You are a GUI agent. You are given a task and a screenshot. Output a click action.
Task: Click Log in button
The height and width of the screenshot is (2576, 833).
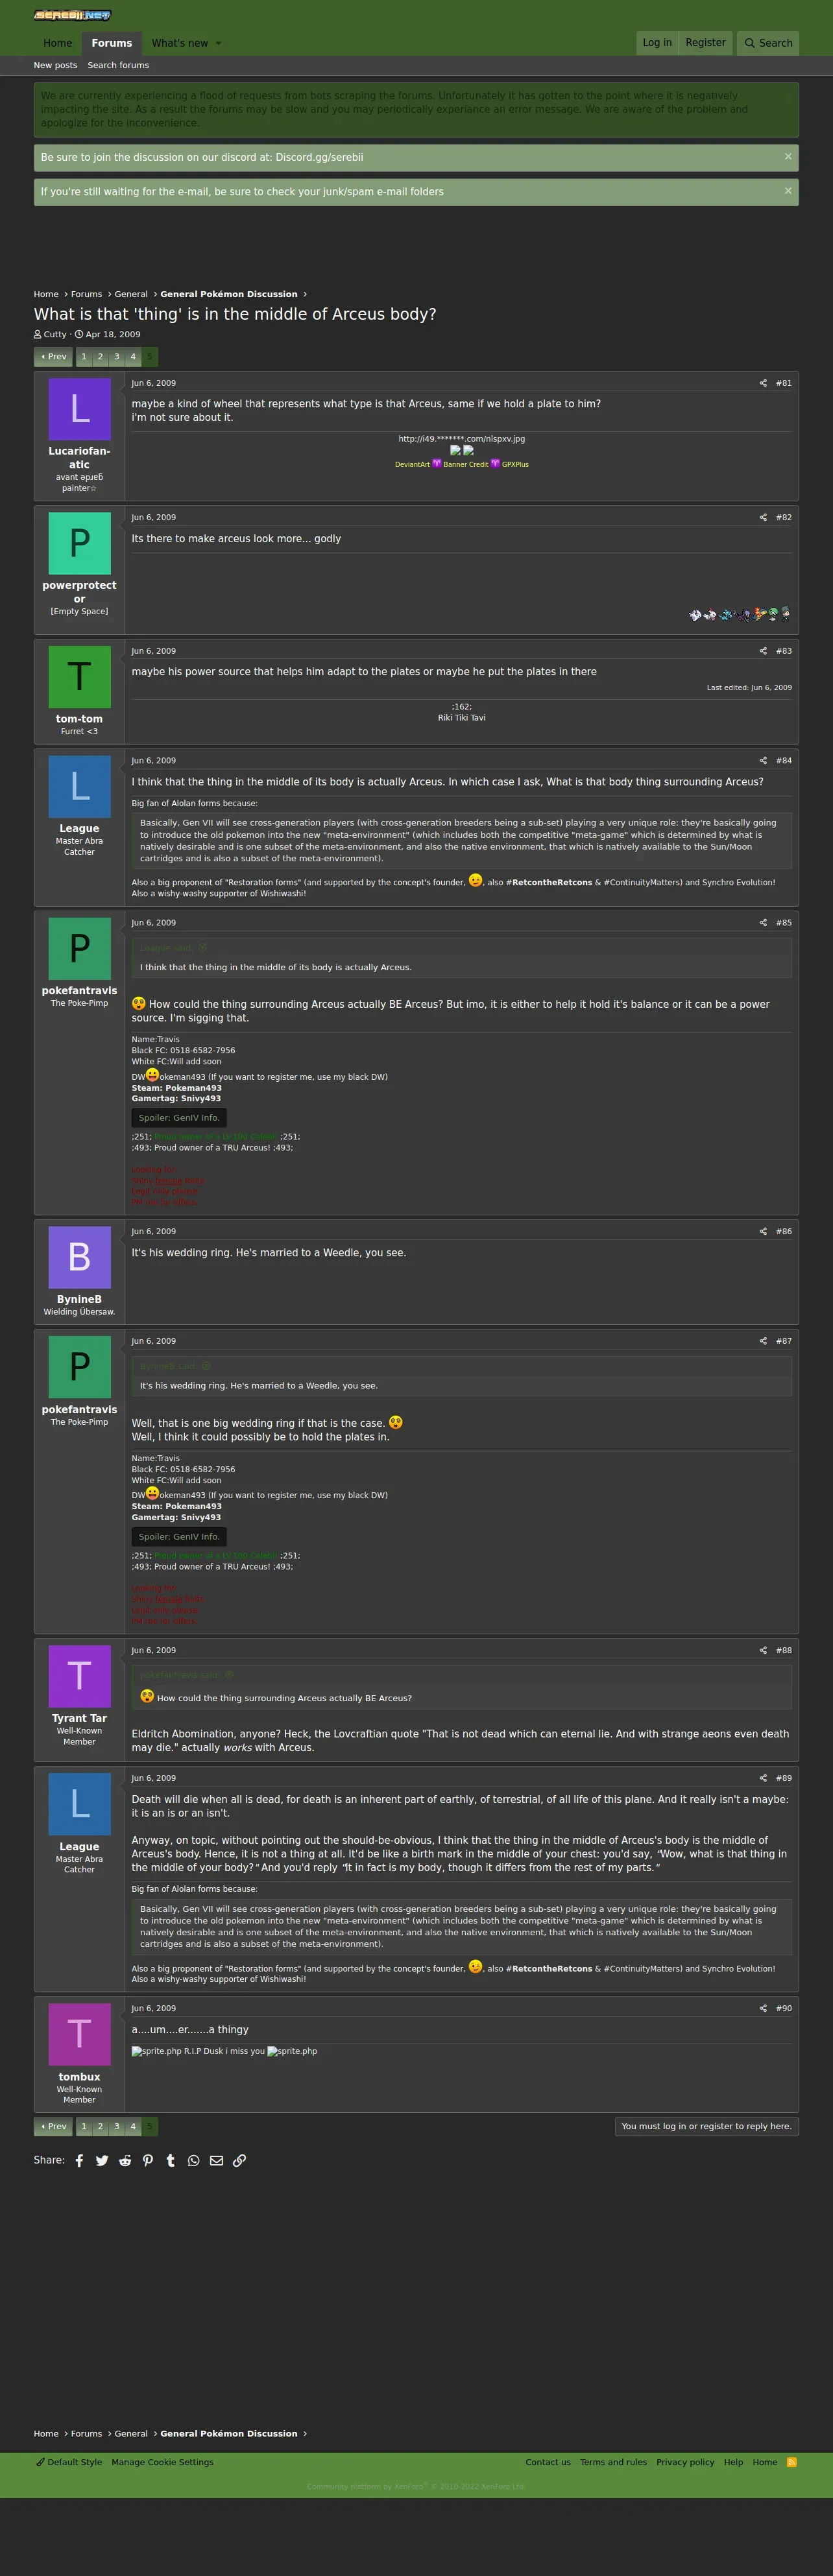point(657,43)
